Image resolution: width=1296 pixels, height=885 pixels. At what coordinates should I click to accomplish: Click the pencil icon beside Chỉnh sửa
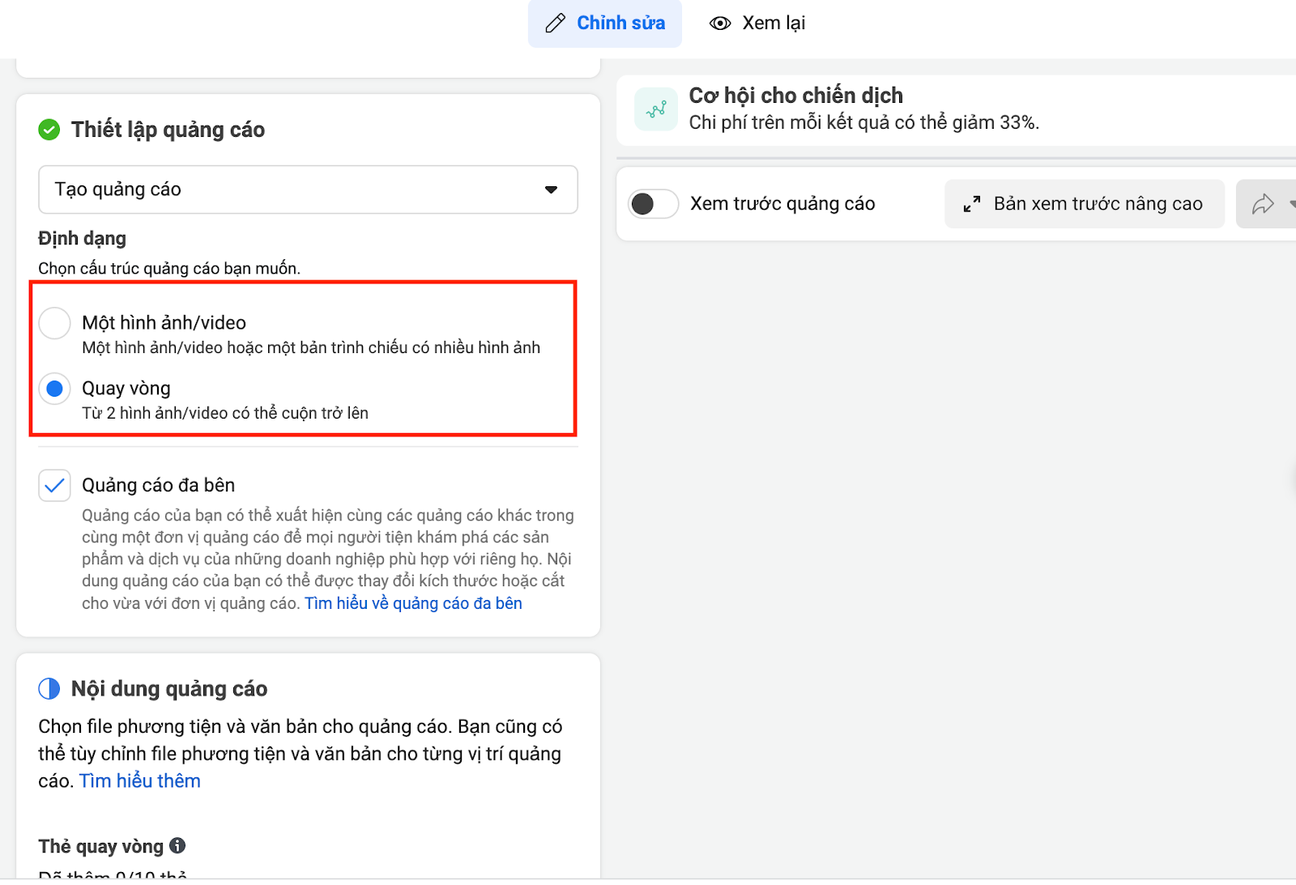556,23
